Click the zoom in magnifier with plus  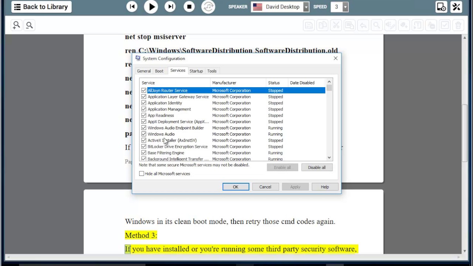point(16,25)
